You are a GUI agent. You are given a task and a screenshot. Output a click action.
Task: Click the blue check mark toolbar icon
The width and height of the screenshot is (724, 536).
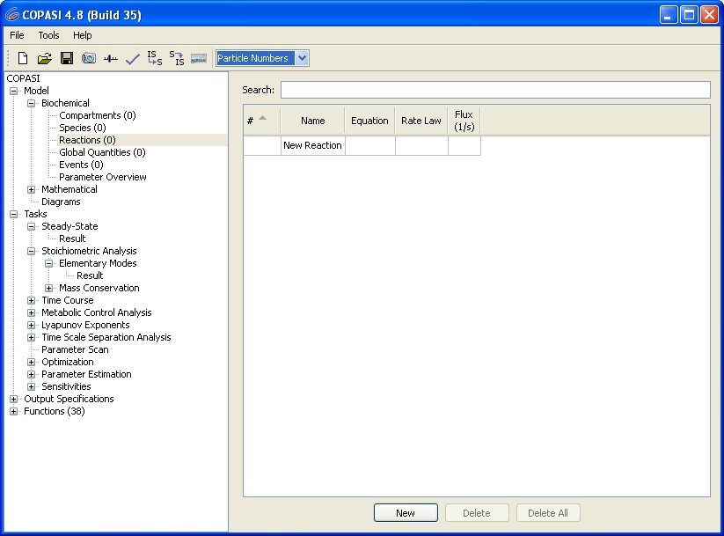133,59
